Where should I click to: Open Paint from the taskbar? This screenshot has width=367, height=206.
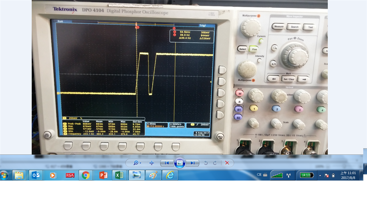[x=153, y=175]
